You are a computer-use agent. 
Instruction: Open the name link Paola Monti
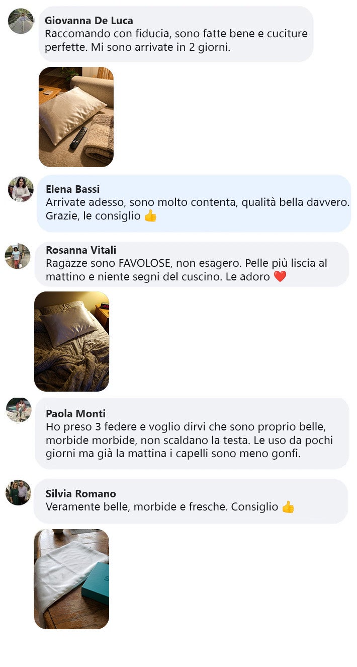coord(75,414)
